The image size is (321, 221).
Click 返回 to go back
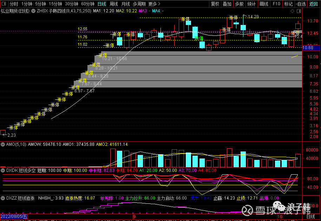coord(313,4)
